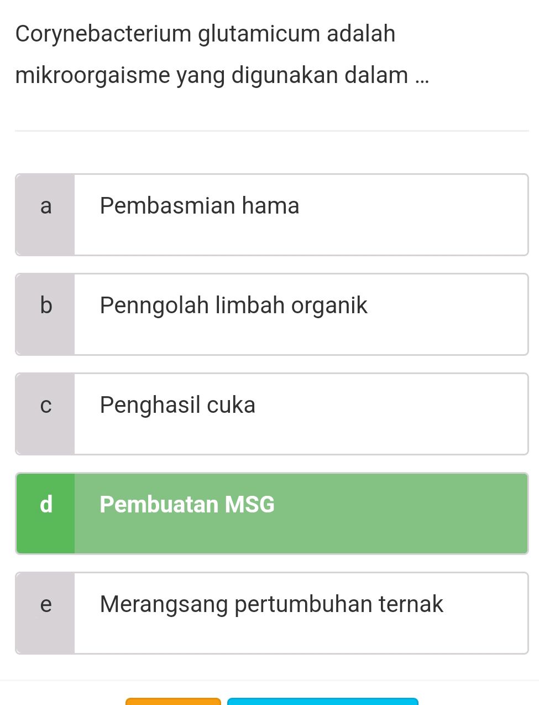Click the letter "a" badge
The image size is (539, 705).
point(46,206)
